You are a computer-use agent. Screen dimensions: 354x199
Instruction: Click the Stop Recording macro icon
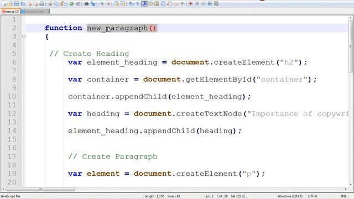[197, 4]
